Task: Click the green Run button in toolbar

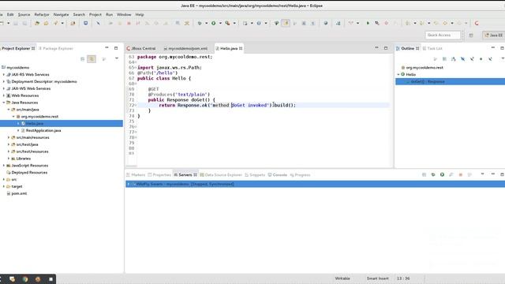Action: [x=213, y=23]
